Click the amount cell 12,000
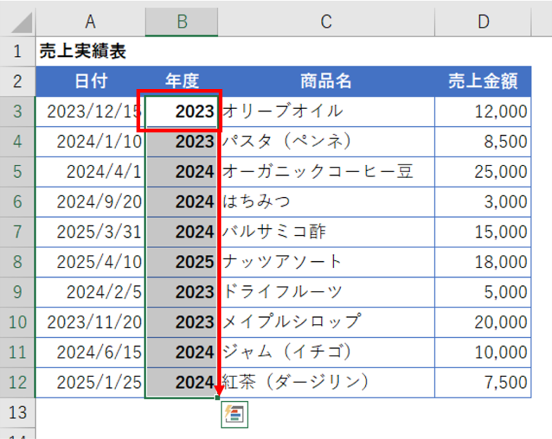The height and width of the screenshot is (439, 552). tap(483, 112)
